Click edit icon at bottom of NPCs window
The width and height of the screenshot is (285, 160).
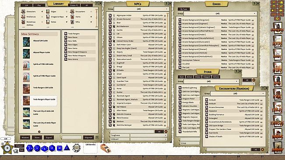click(x=166, y=132)
